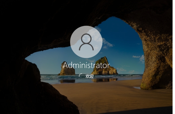Click the small tide pool on right beach
175x114 pixels.
tap(137, 88)
